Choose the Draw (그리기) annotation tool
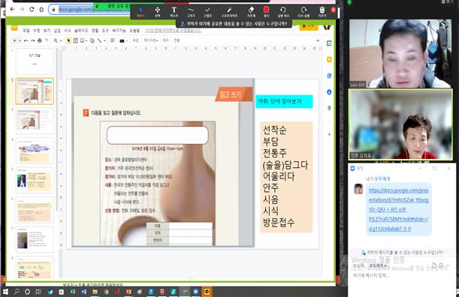This screenshot has width=459, height=297. 191,12
